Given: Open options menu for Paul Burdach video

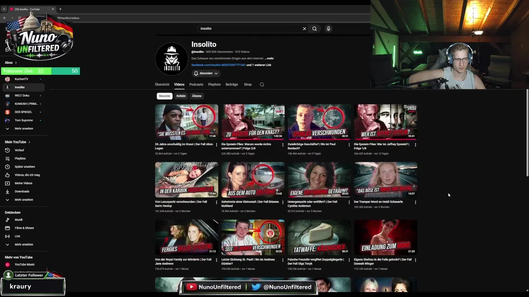Looking at the screenshot, I should click(349, 145).
